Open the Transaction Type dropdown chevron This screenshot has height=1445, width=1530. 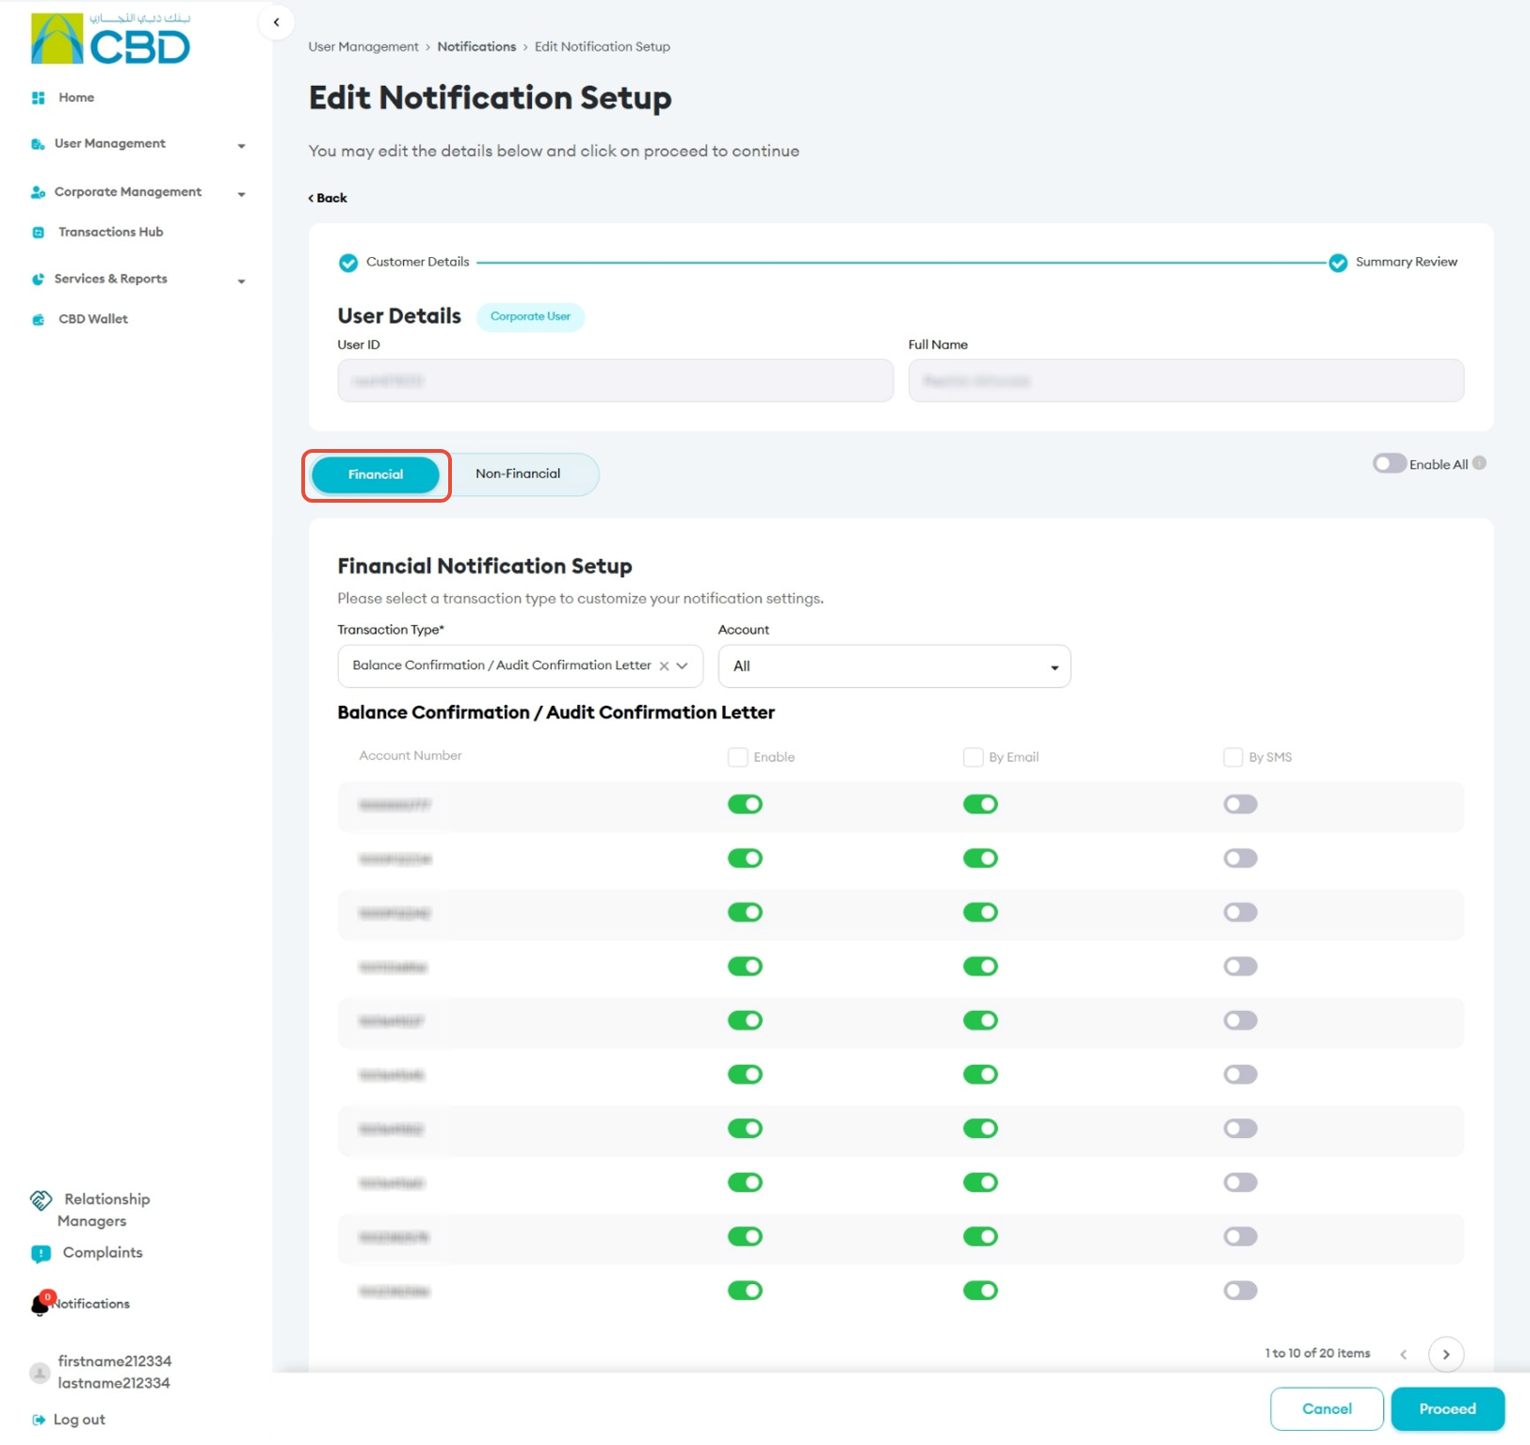(683, 666)
